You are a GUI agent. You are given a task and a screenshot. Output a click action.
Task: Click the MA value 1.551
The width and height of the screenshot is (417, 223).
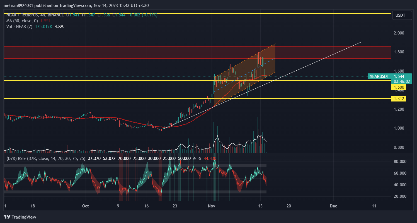pos(46,21)
